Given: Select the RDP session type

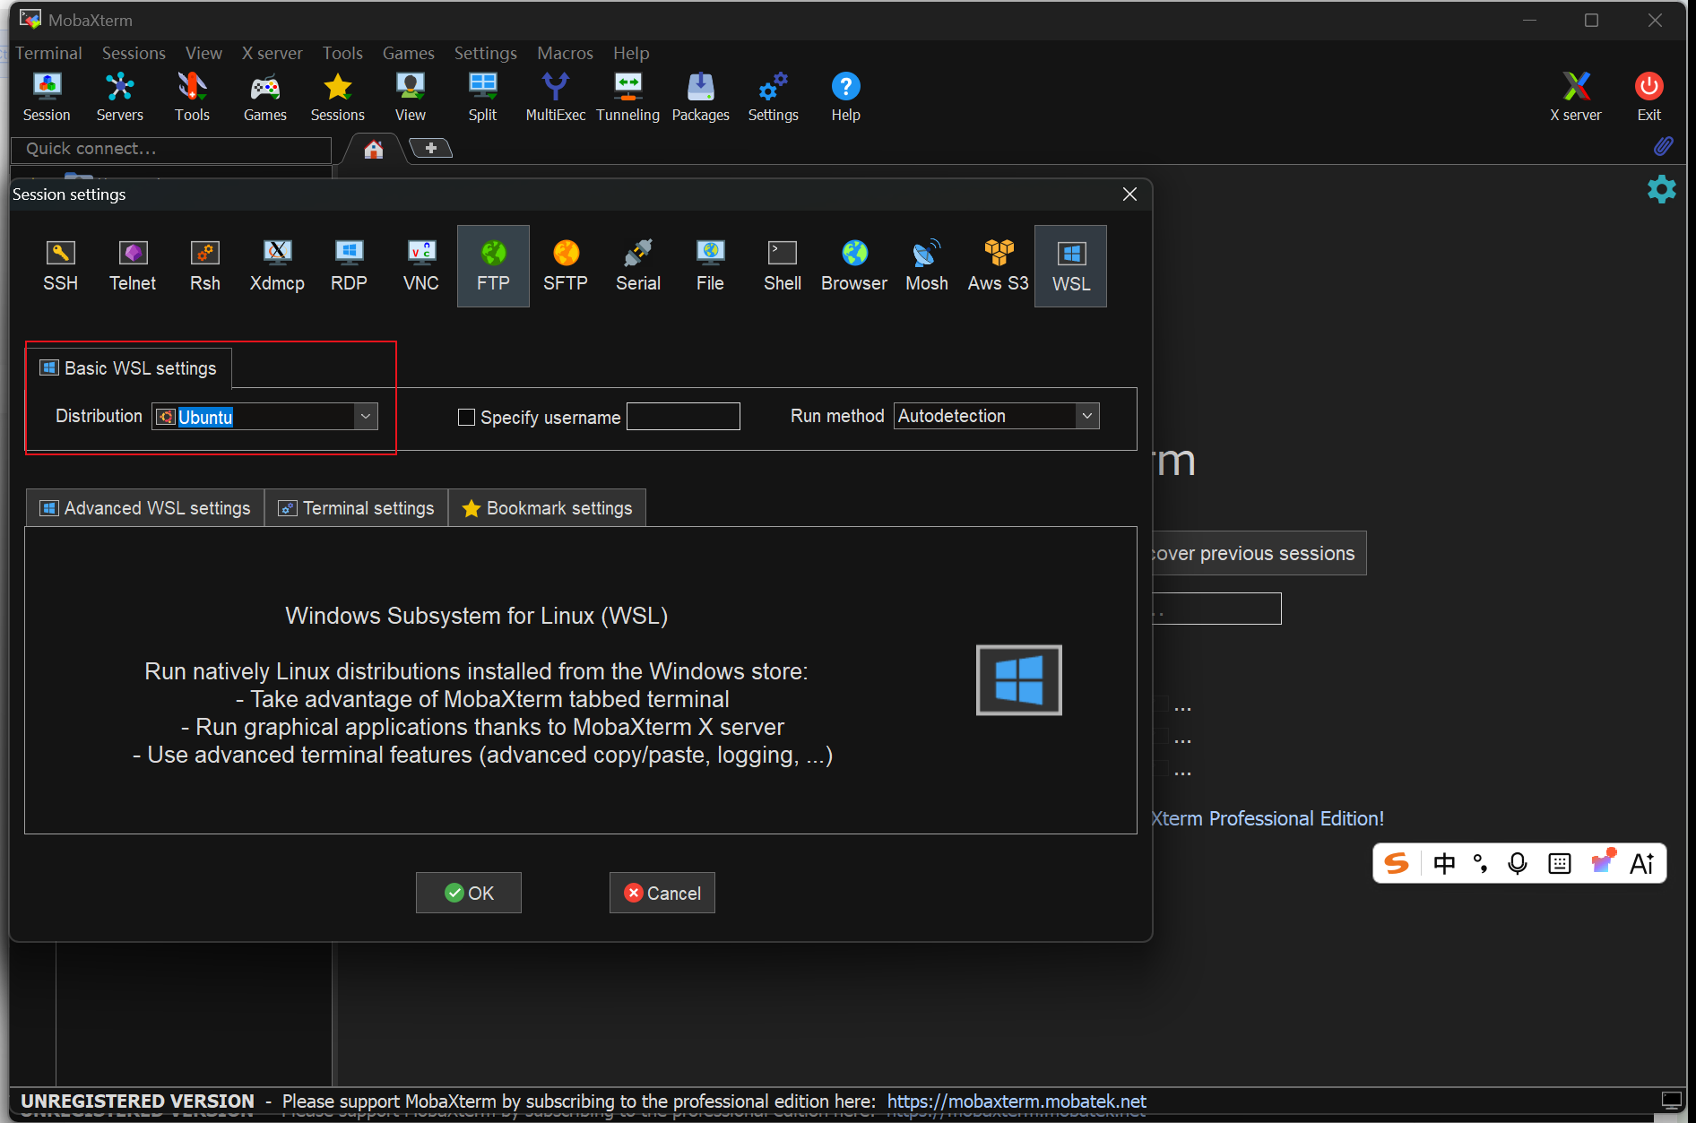Looking at the screenshot, I should 349,266.
